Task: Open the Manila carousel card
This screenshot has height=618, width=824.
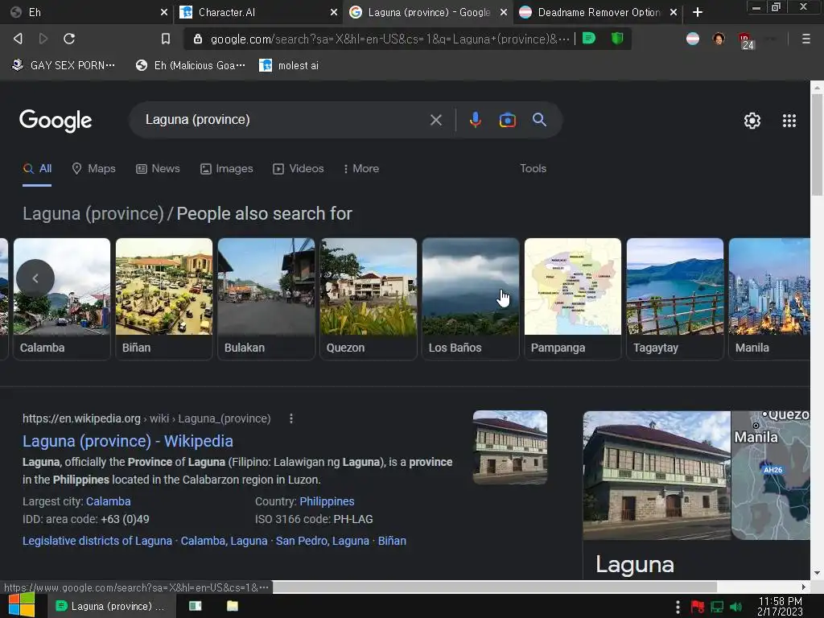Action: point(769,299)
